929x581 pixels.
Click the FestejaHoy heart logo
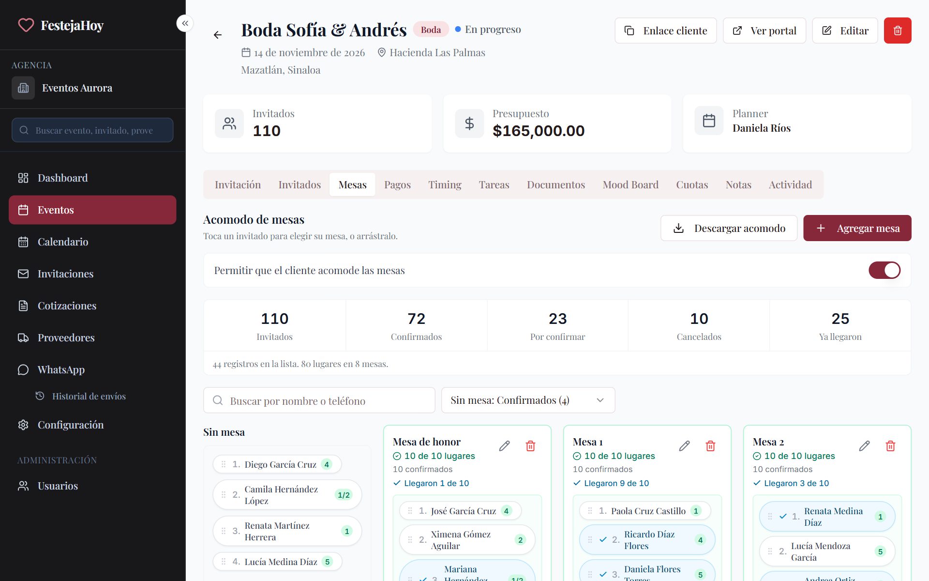tap(26, 25)
